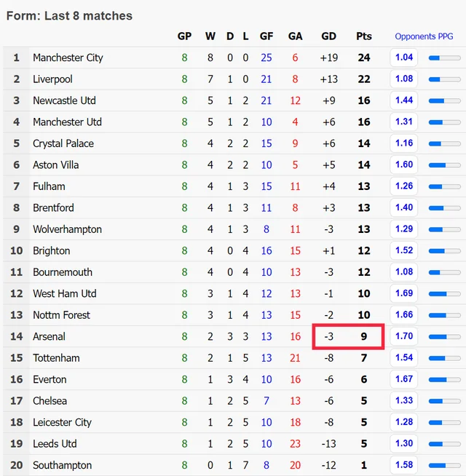Viewport: 466px width, 476px height.
Task: Select the Arsenal team row name
Action: click(49, 336)
